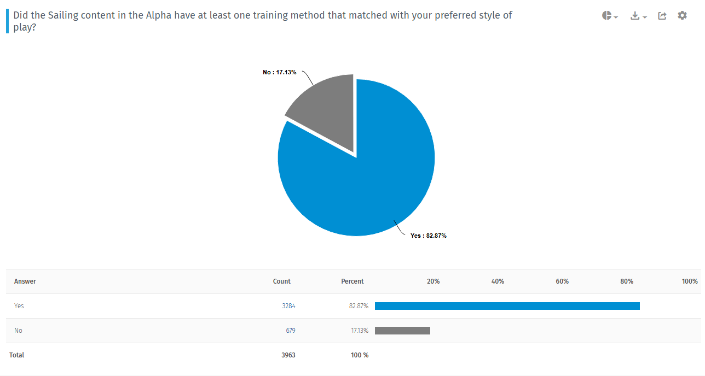The width and height of the screenshot is (705, 376).
Task: Click the blue Yes percentage bar
Action: [507, 306]
